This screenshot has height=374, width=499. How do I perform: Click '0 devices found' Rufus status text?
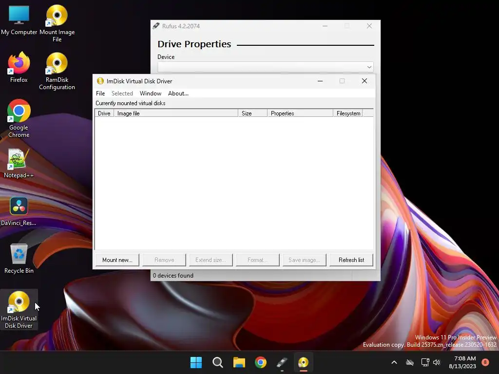(x=173, y=276)
